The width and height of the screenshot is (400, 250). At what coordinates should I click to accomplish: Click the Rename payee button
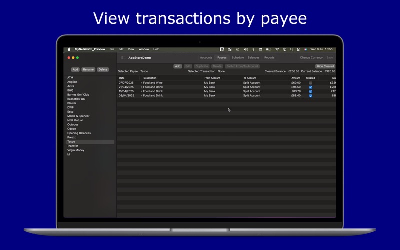coord(88,69)
